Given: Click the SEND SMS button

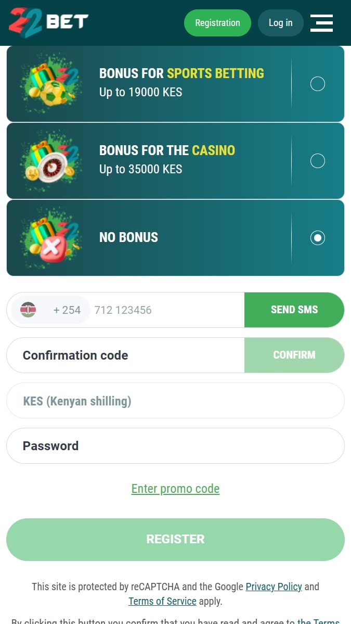Looking at the screenshot, I should tap(294, 310).
